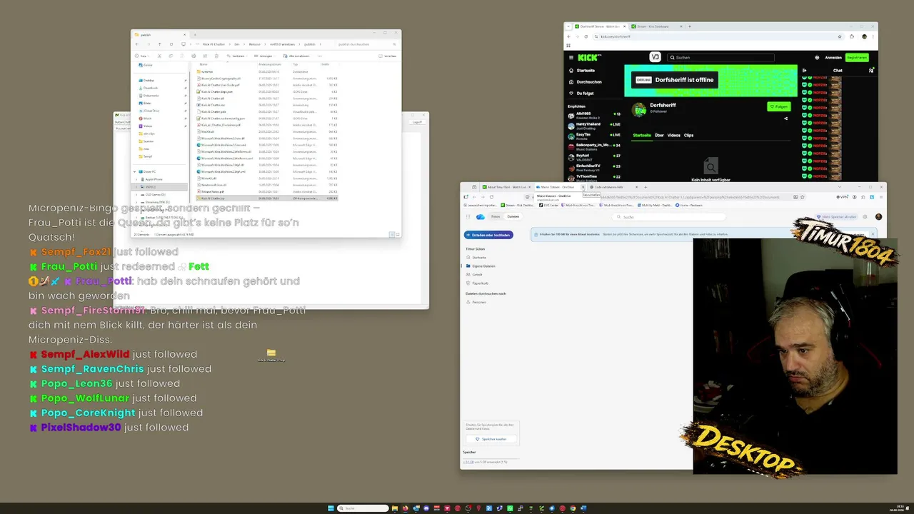
Task: Open the Anzeigen dropdown in File Explorer
Action: click(x=266, y=56)
